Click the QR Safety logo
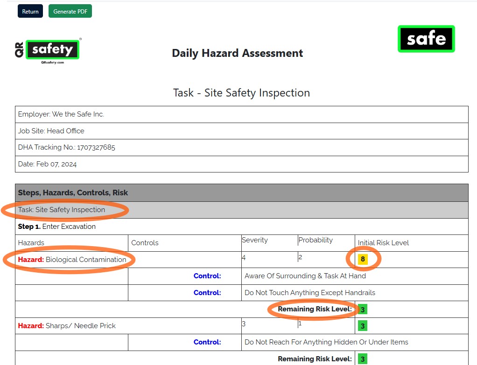The image size is (477, 365). coord(48,50)
